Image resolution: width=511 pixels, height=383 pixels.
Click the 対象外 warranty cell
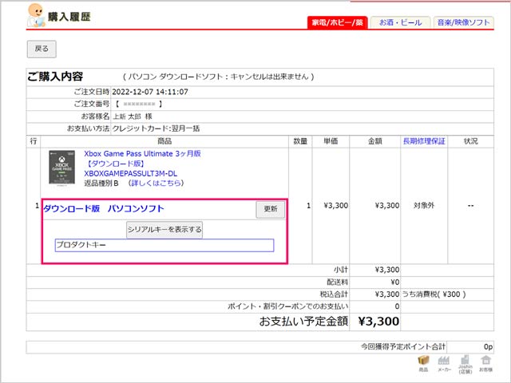pos(424,206)
